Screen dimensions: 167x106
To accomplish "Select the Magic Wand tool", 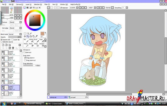I will tap(31, 33).
